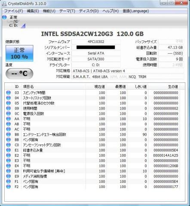Click the Serial ATA interface field
Image resolution: width=190 pixels, height=206 pixels.
pyautogui.click(x=96, y=53)
